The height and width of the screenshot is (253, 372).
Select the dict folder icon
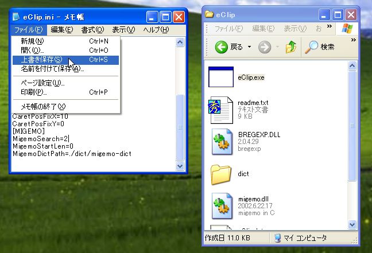[221, 174]
